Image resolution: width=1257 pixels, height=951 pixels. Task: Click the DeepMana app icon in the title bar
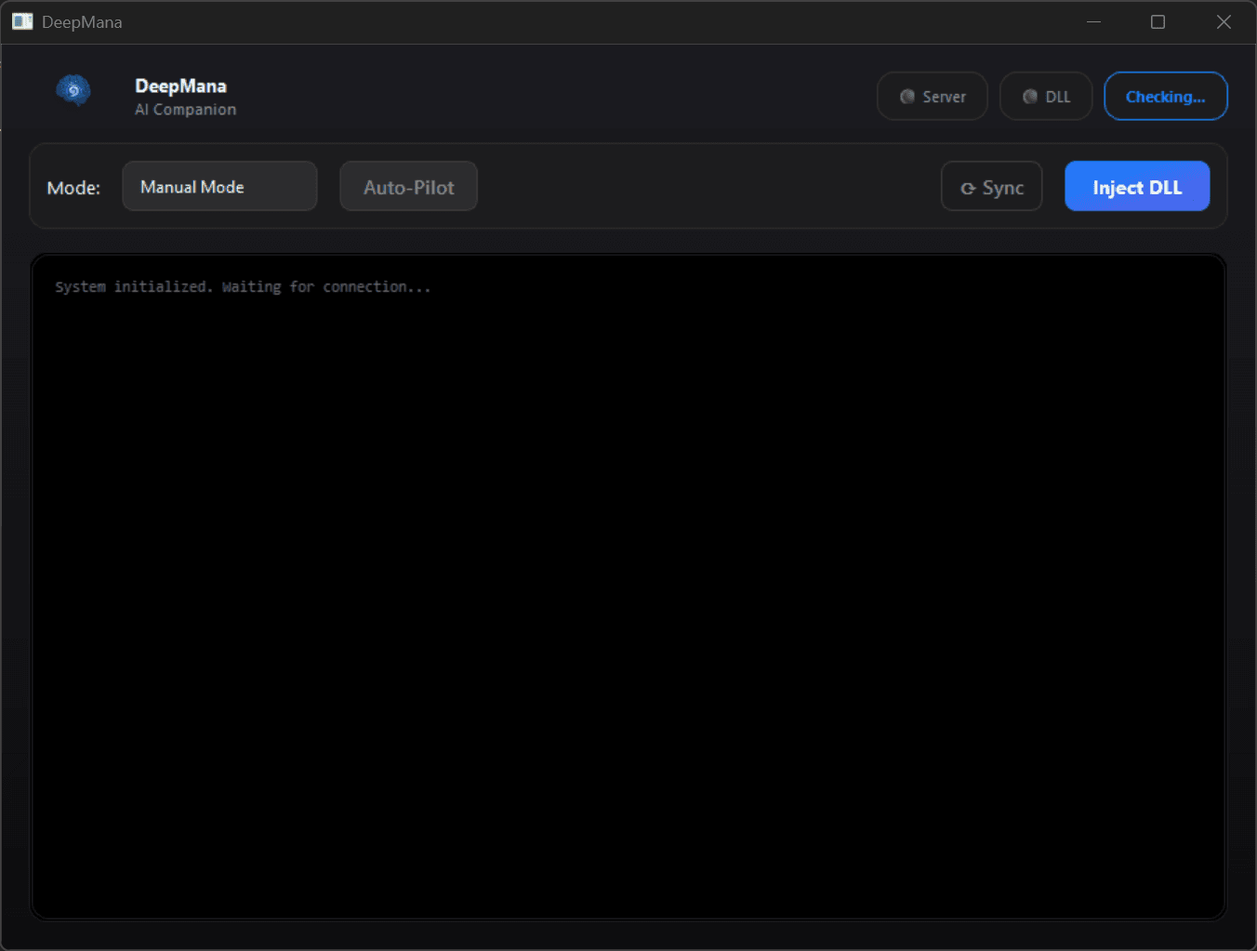(x=22, y=20)
